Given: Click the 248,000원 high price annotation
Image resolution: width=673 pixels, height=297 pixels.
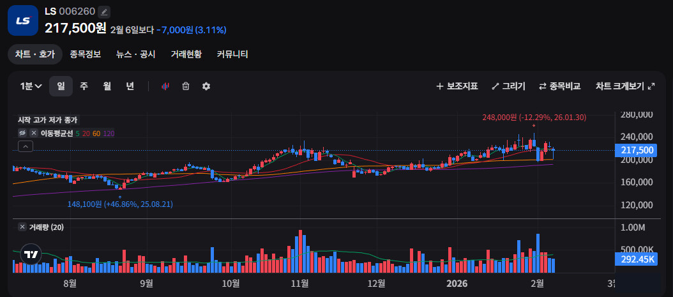Looking at the screenshot, I should pyautogui.click(x=534, y=117).
